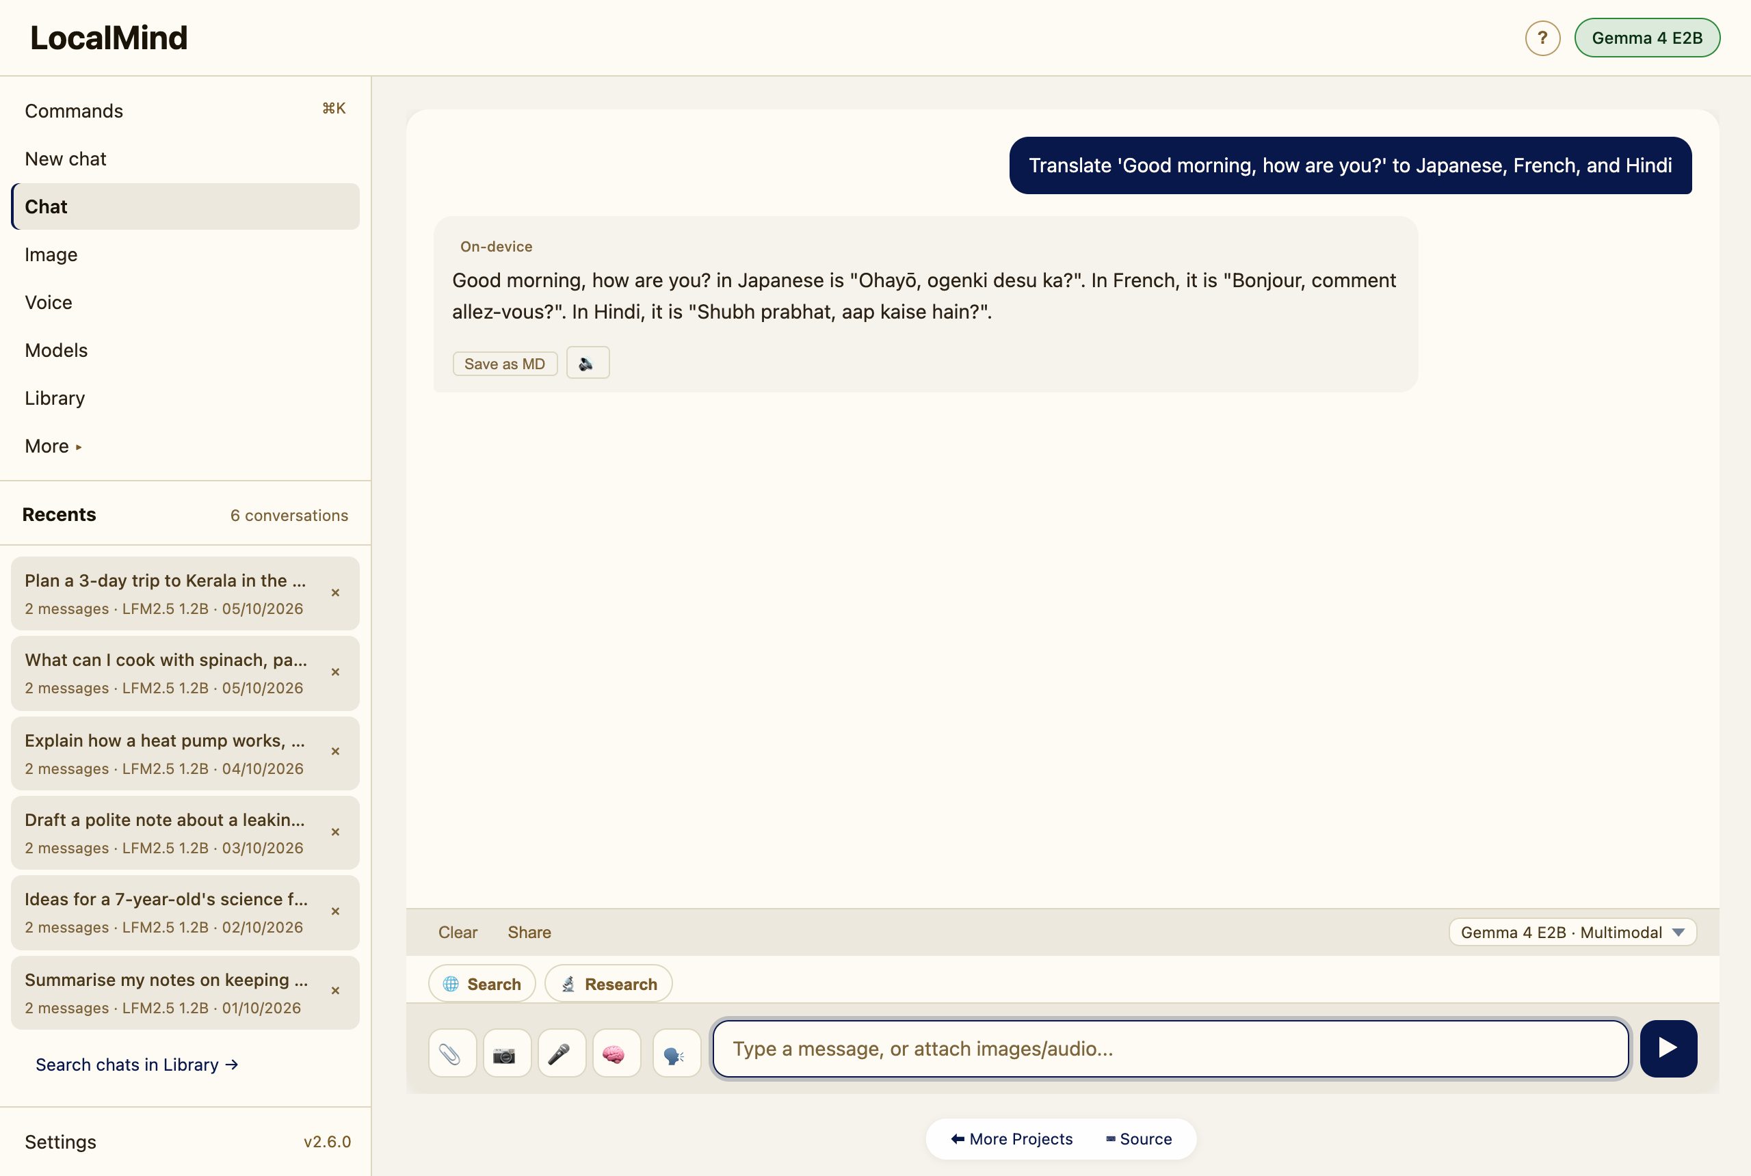Delete the heat pump conversation
The image size is (1751, 1176).
pos(335,751)
